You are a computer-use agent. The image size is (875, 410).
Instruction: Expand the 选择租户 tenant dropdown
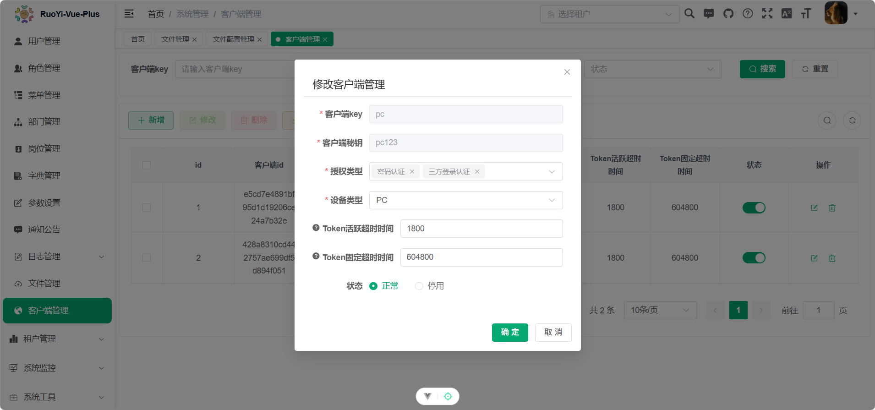coord(609,14)
